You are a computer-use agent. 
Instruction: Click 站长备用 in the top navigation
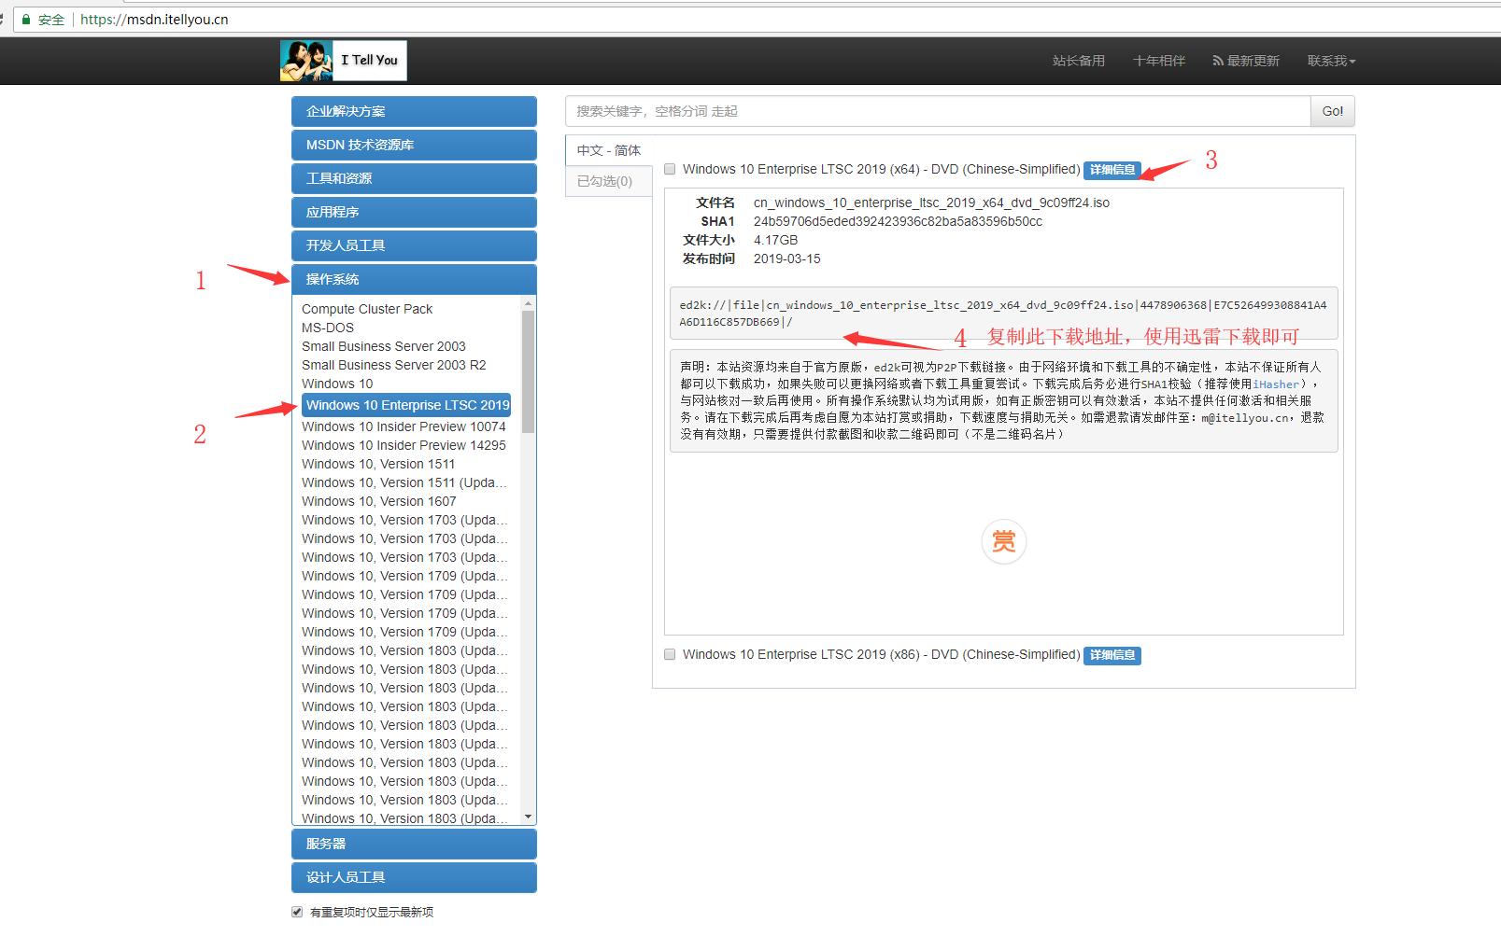pos(1079,60)
